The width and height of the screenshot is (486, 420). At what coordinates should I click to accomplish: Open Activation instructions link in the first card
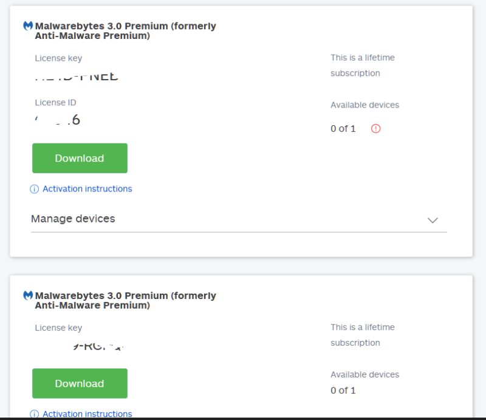click(x=87, y=189)
